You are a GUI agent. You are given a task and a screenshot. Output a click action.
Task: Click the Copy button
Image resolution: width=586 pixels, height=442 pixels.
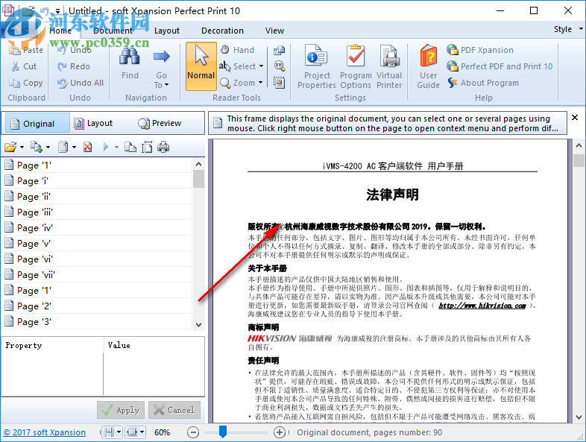click(26, 83)
